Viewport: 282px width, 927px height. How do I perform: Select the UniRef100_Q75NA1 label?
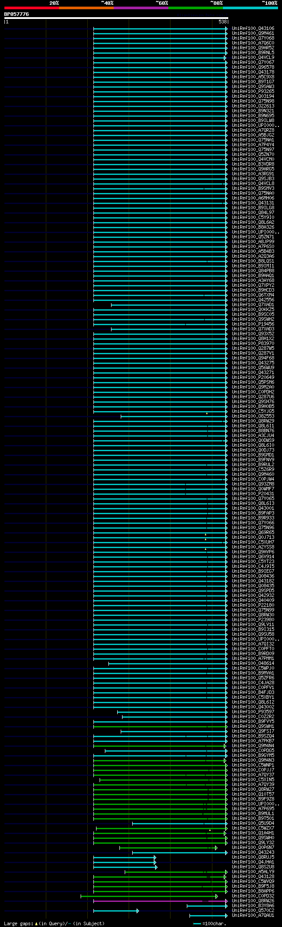pyautogui.click(x=253, y=140)
